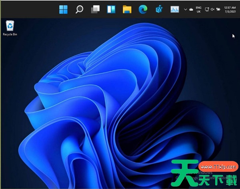Open the blue app icon right of Edge
The width and height of the screenshot is (240, 189).
(158, 9)
